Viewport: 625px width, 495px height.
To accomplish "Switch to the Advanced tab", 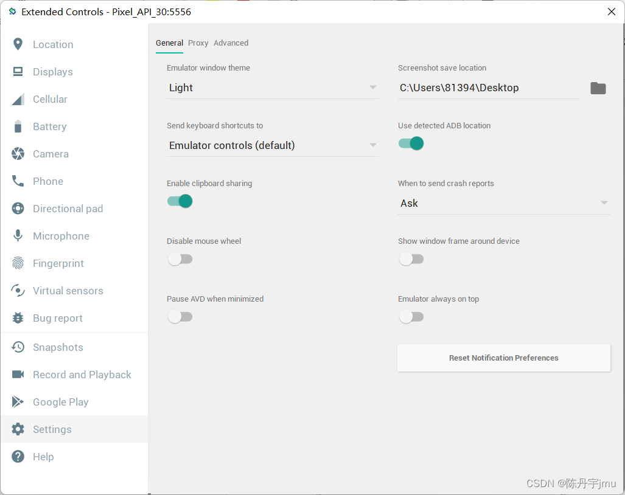I will pyautogui.click(x=231, y=43).
